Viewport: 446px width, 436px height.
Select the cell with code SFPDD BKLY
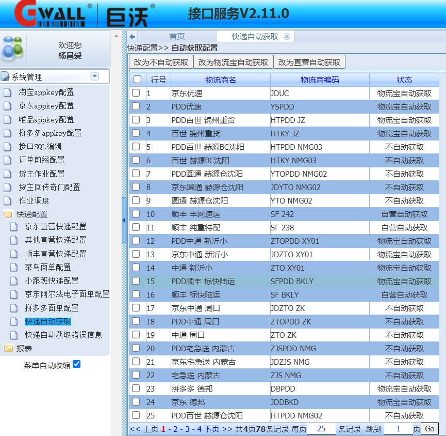click(x=320, y=281)
